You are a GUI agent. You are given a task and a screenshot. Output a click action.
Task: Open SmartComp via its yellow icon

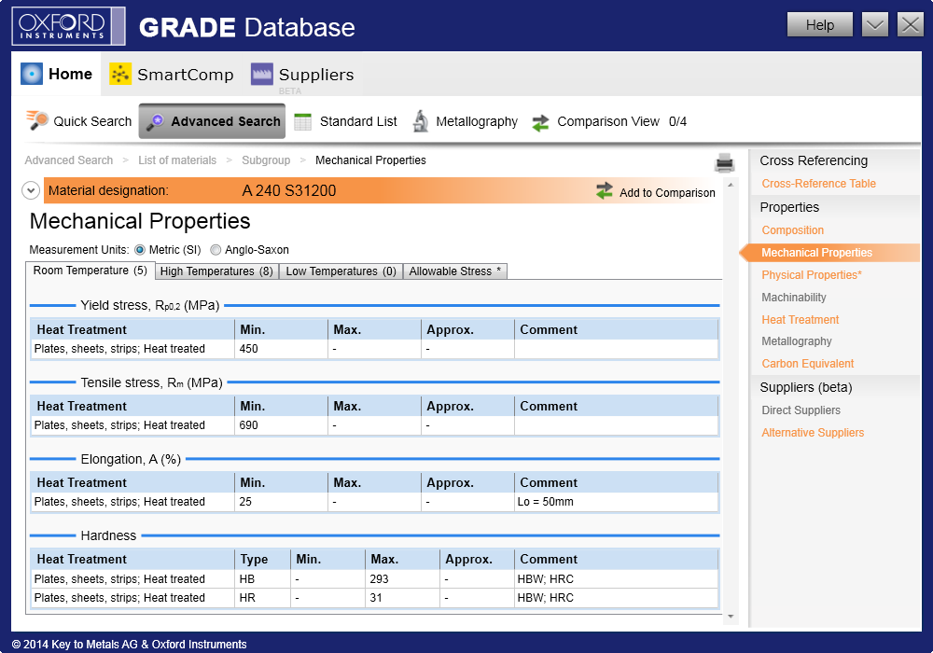(120, 74)
